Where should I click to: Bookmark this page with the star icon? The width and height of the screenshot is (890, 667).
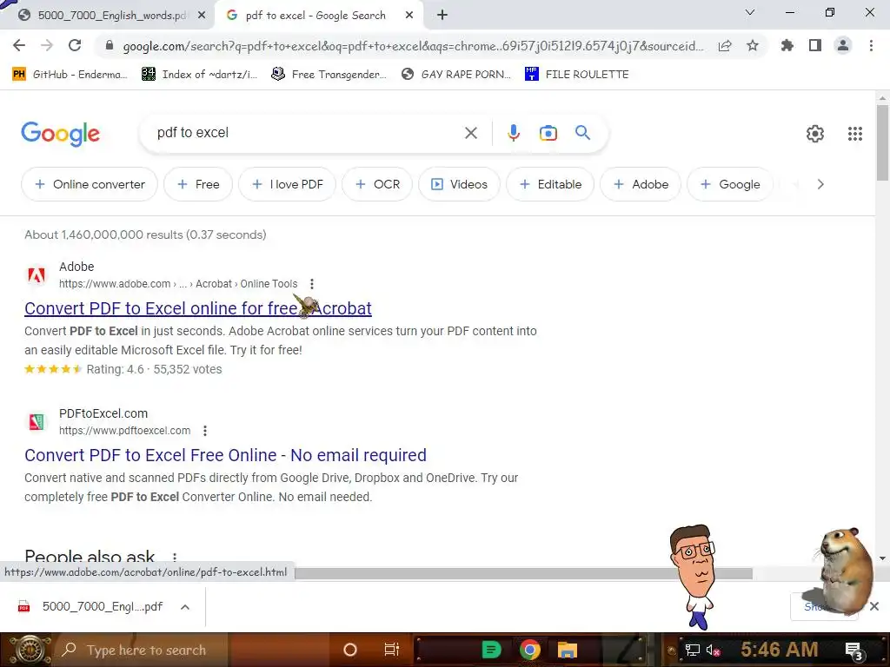(753, 45)
